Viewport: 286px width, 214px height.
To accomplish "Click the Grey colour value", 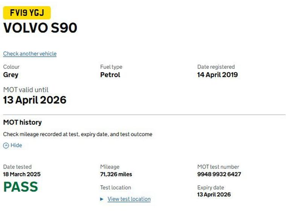I will click(11, 75).
